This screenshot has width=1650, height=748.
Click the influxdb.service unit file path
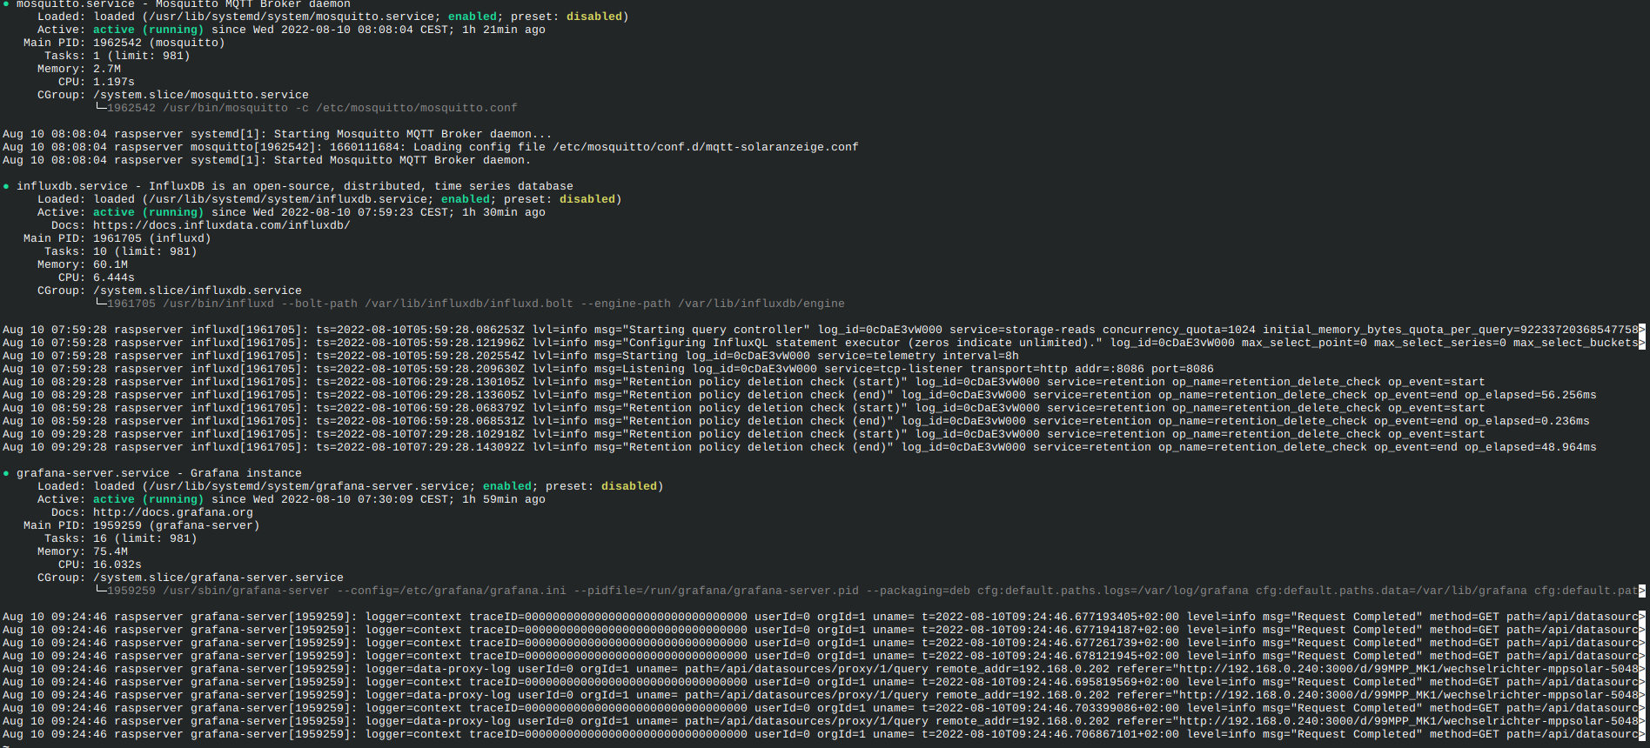point(288,199)
